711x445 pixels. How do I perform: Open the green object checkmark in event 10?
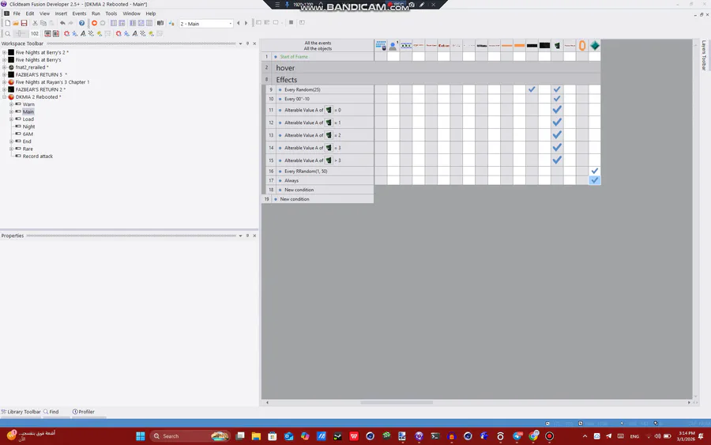point(557,99)
